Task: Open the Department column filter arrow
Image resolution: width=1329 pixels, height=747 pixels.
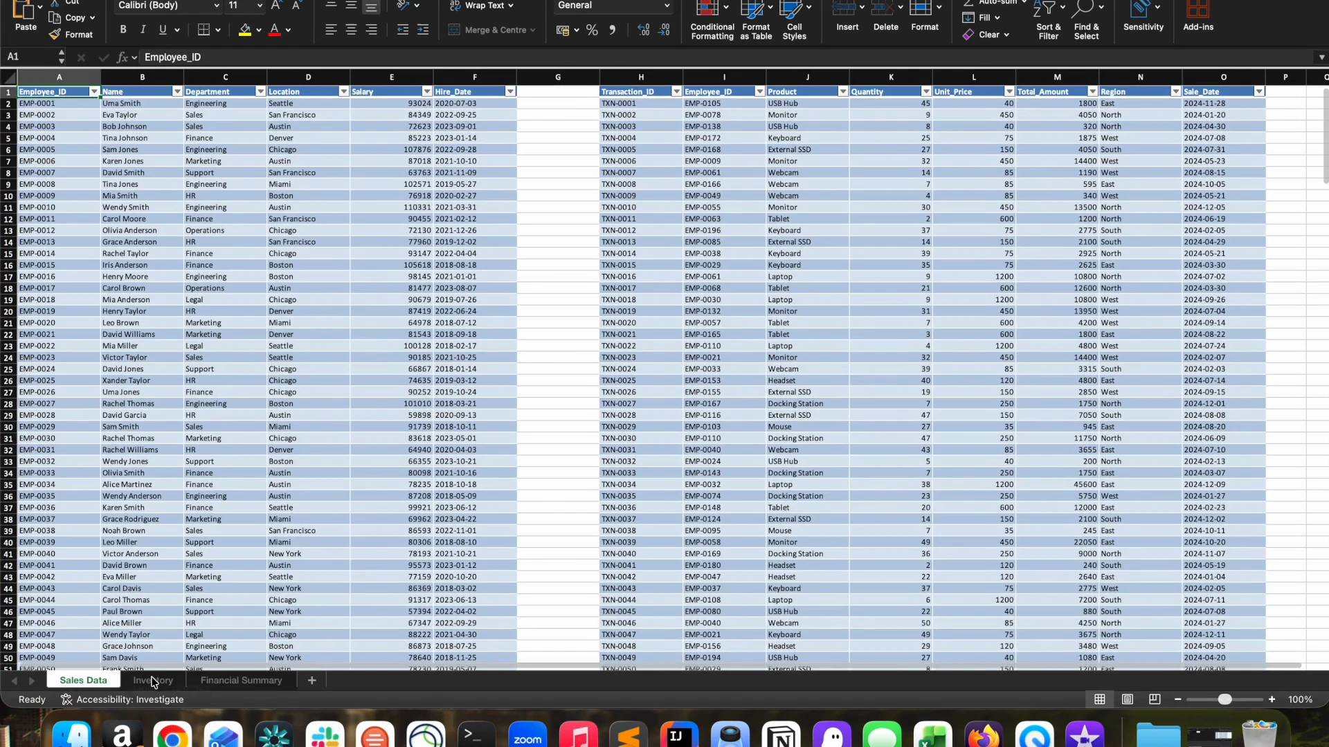Action: (260, 91)
